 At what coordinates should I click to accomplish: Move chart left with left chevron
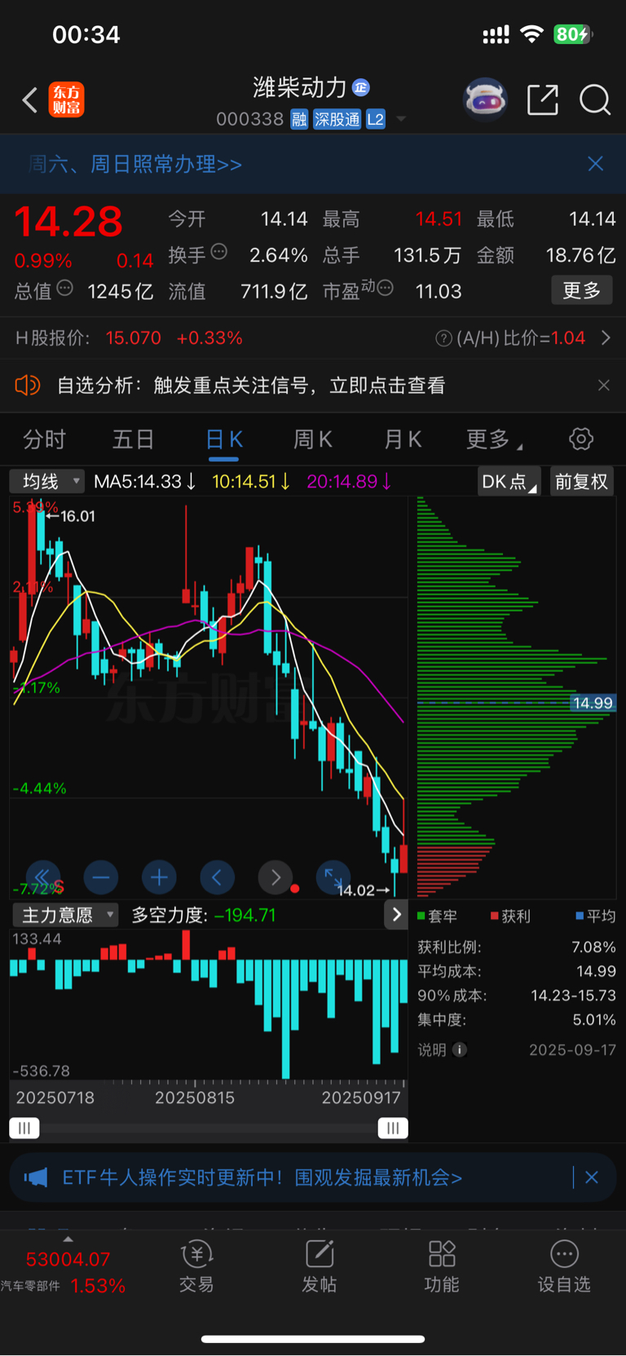(217, 877)
